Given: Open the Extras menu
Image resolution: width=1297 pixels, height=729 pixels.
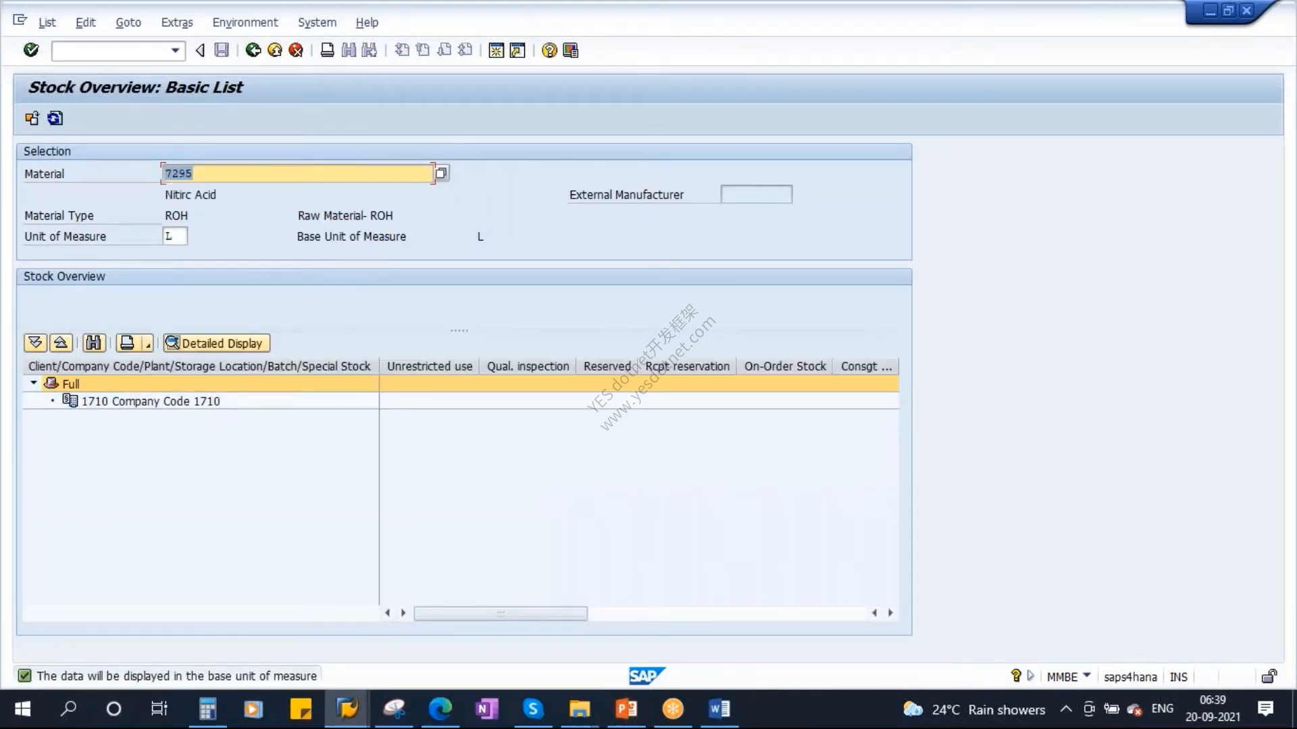Looking at the screenshot, I should pyautogui.click(x=177, y=22).
